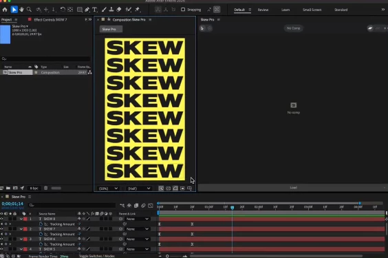The image size is (388, 258).
Task: Enable the Snapping checkbox
Action: (183, 10)
